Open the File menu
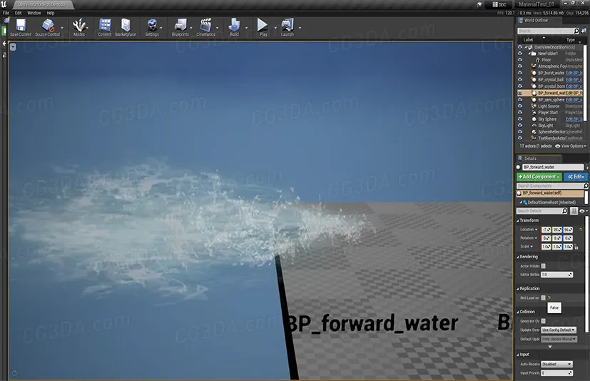The image size is (590, 381). [x=6, y=13]
